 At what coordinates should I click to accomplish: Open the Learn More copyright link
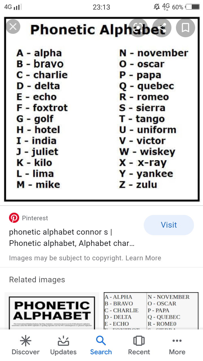(x=144, y=258)
